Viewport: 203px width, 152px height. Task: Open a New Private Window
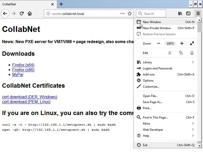(x=166, y=28)
